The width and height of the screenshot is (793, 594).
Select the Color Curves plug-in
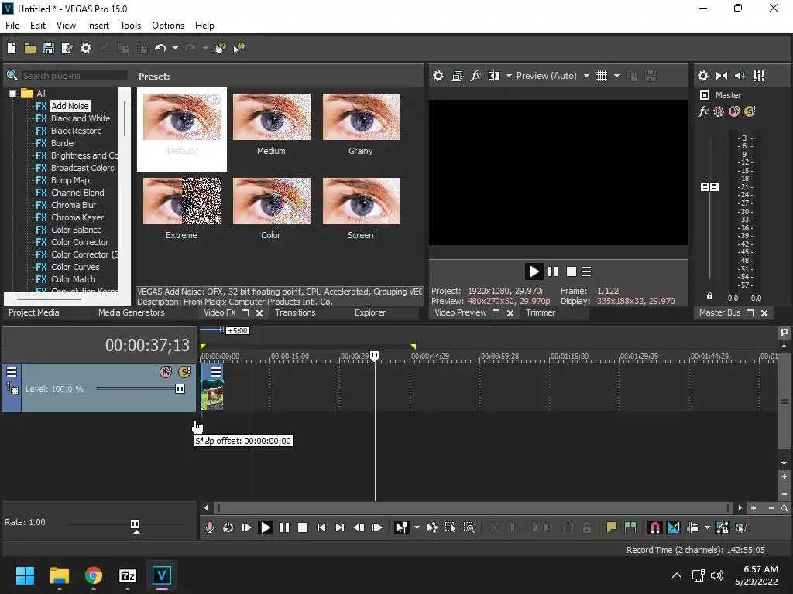(75, 267)
